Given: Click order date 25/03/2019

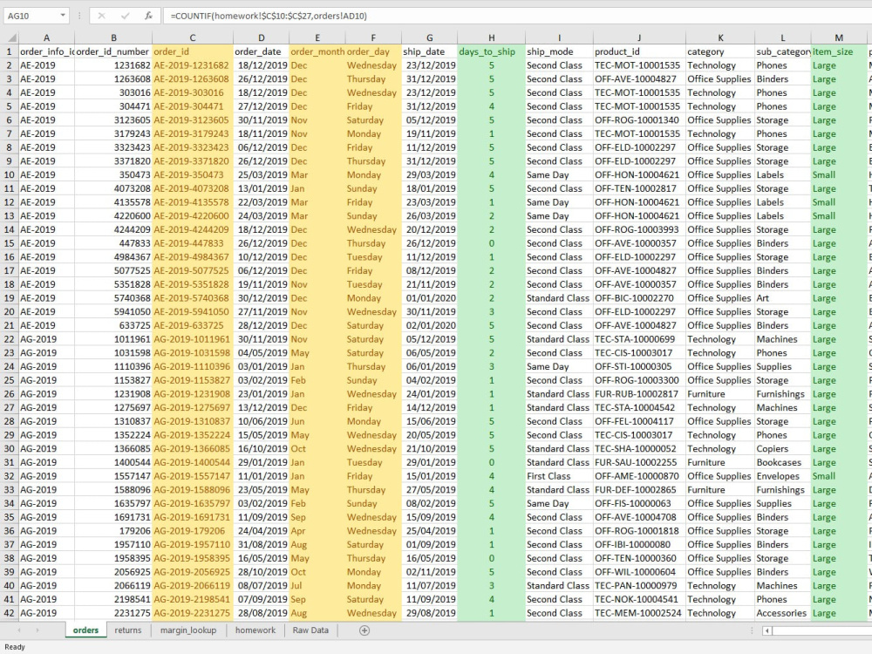Looking at the screenshot, I should click(x=261, y=174).
